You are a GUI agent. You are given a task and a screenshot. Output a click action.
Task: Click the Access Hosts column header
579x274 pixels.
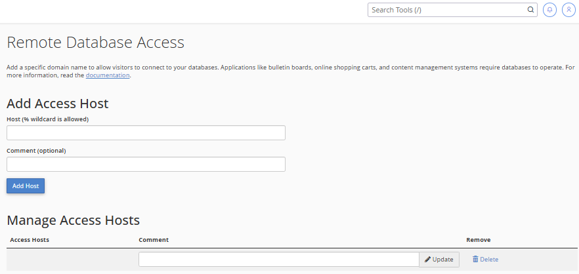(x=30, y=240)
